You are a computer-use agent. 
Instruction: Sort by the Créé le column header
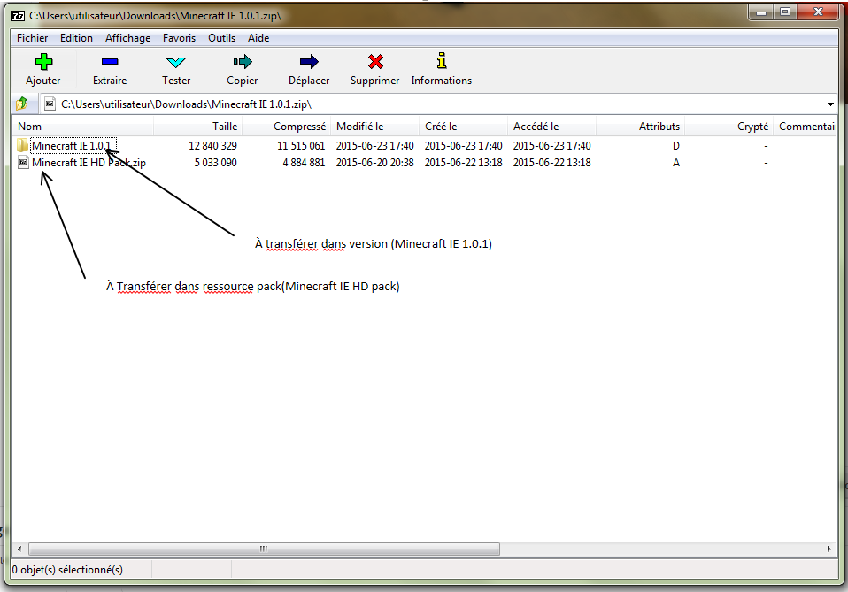coord(464,127)
